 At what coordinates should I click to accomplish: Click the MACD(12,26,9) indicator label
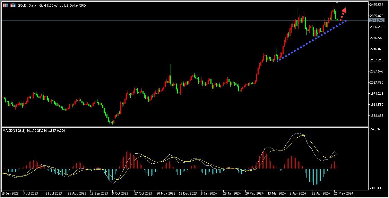pos(16,130)
